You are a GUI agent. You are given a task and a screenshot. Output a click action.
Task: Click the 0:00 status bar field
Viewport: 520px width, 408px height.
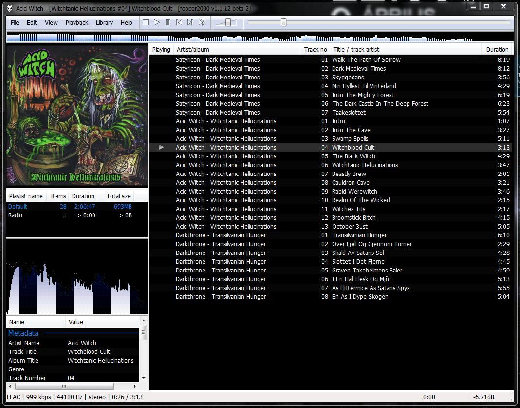pos(429,397)
